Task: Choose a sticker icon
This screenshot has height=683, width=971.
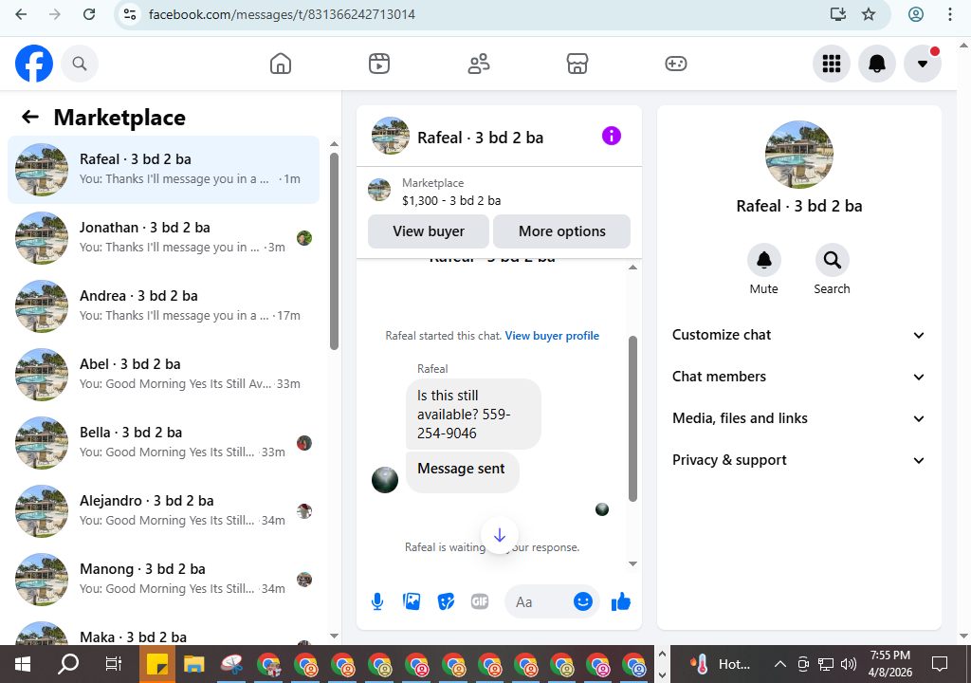Action: tap(446, 601)
